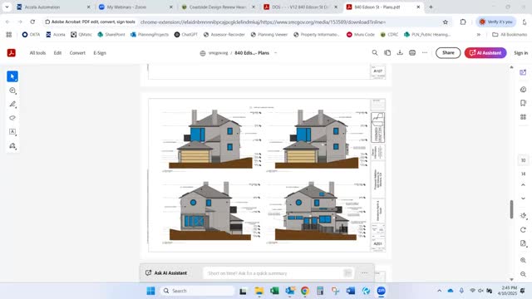Image resolution: width=532 pixels, height=299 pixels.
Task: Go to next page arrow
Action: tap(523, 199)
